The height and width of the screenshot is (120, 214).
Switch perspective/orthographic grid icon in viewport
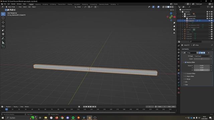pyautogui.click(x=174, y=33)
